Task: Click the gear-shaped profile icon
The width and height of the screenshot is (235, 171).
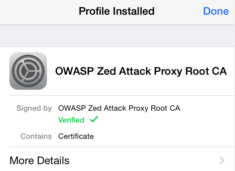Action: (28, 71)
